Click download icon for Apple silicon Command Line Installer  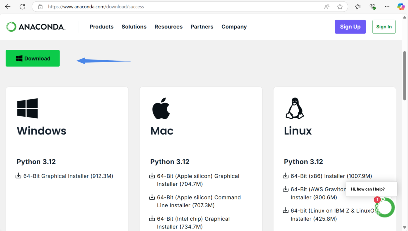(x=152, y=197)
